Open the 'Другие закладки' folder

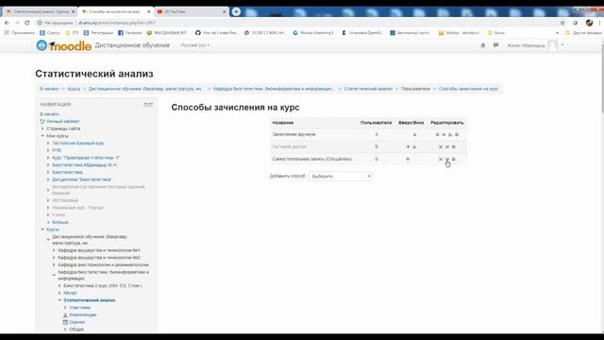click(583, 33)
